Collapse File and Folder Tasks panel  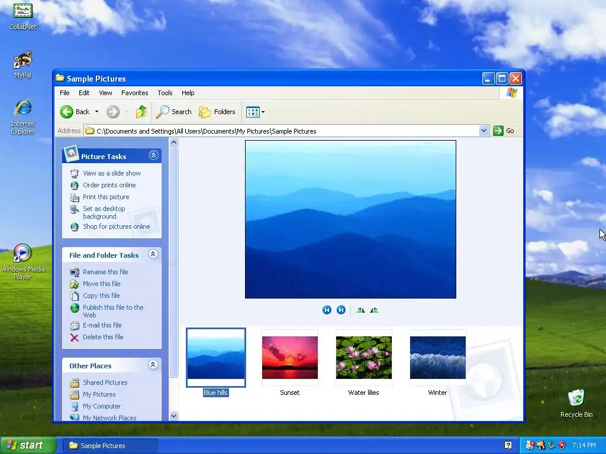coord(153,254)
